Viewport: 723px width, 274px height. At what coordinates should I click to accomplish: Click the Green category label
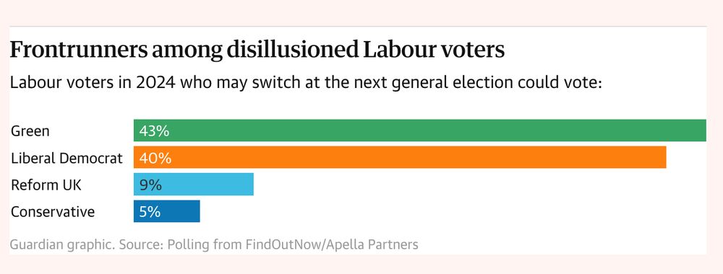pyautogui.click(x=30, y=131)
